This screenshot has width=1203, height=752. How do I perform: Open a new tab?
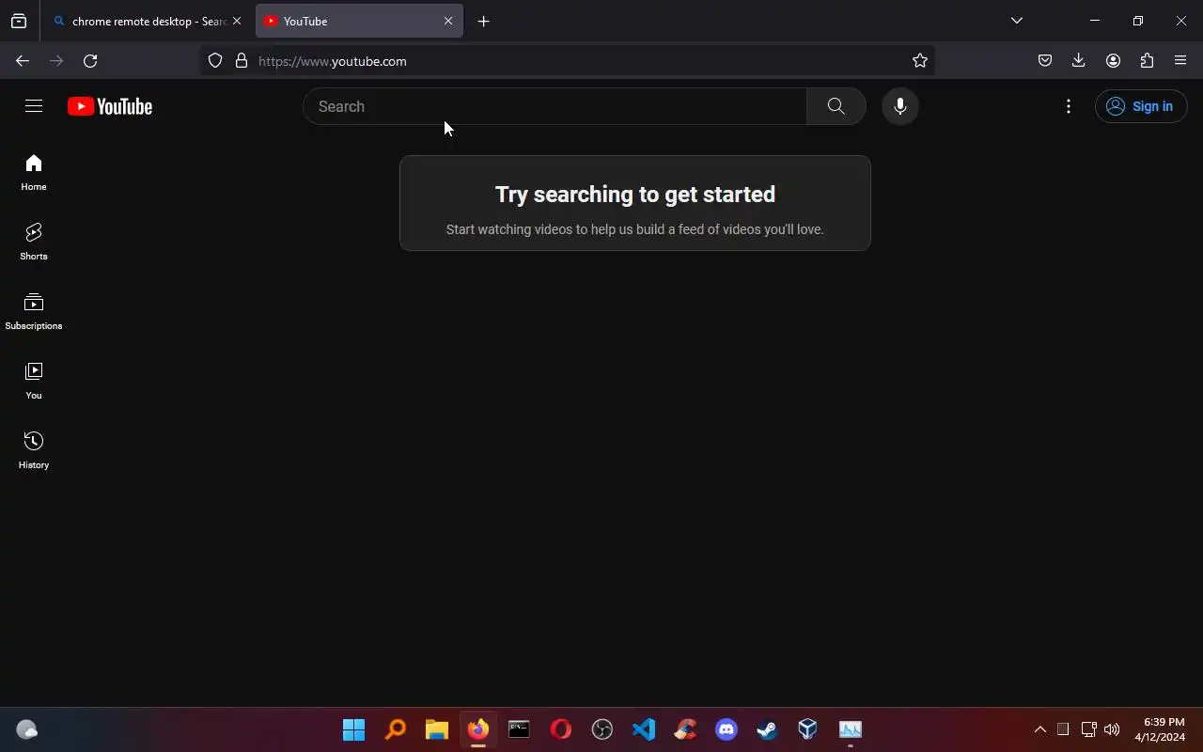[483, 21]
